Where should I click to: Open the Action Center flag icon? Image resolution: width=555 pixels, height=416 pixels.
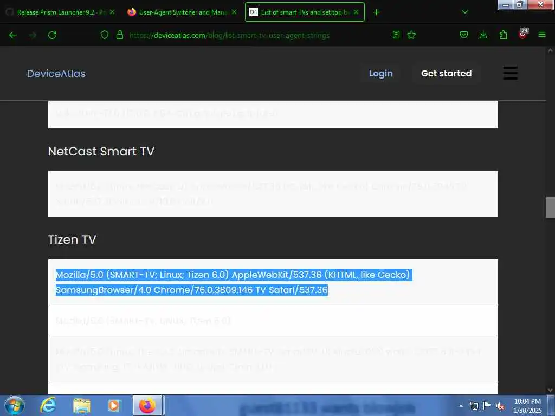(x=487, y=406)
